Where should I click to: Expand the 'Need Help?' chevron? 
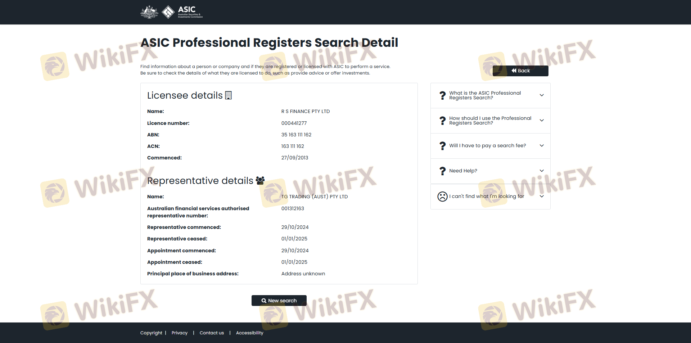542,171
